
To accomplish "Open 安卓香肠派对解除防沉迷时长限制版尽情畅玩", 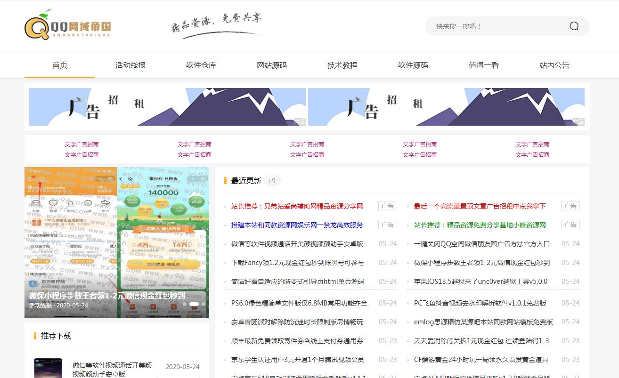I will coord(297,322).
